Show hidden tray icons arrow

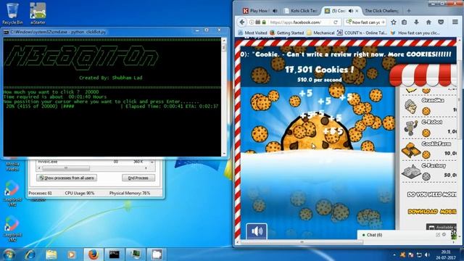click(x=394, y=254)
